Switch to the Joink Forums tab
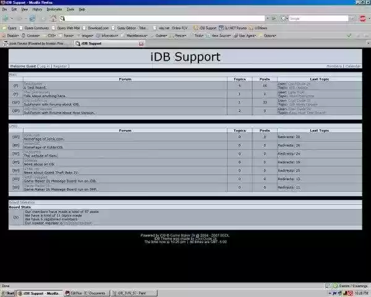 pyautogui.click(x=36, y=43)
